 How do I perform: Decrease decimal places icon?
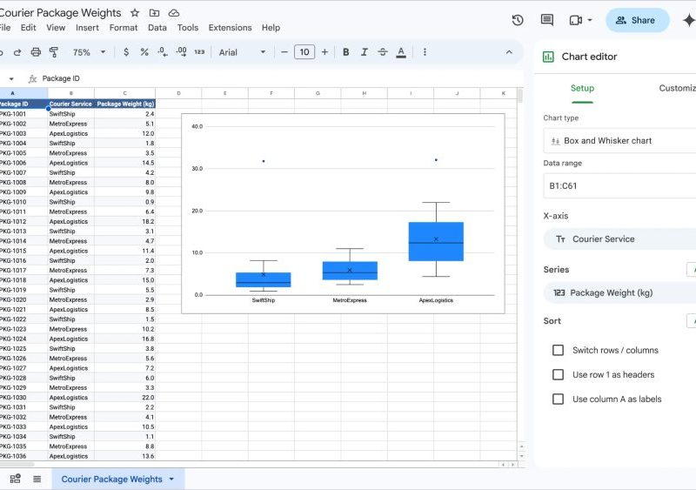[163, 52]
